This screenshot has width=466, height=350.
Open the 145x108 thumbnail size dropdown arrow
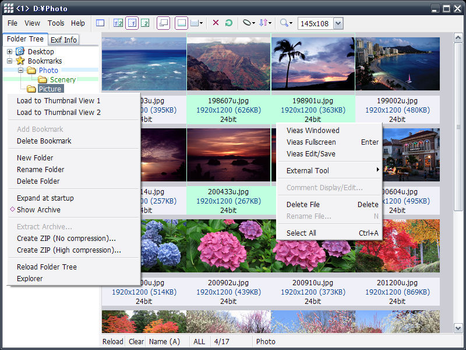click(x=338, y=23)
